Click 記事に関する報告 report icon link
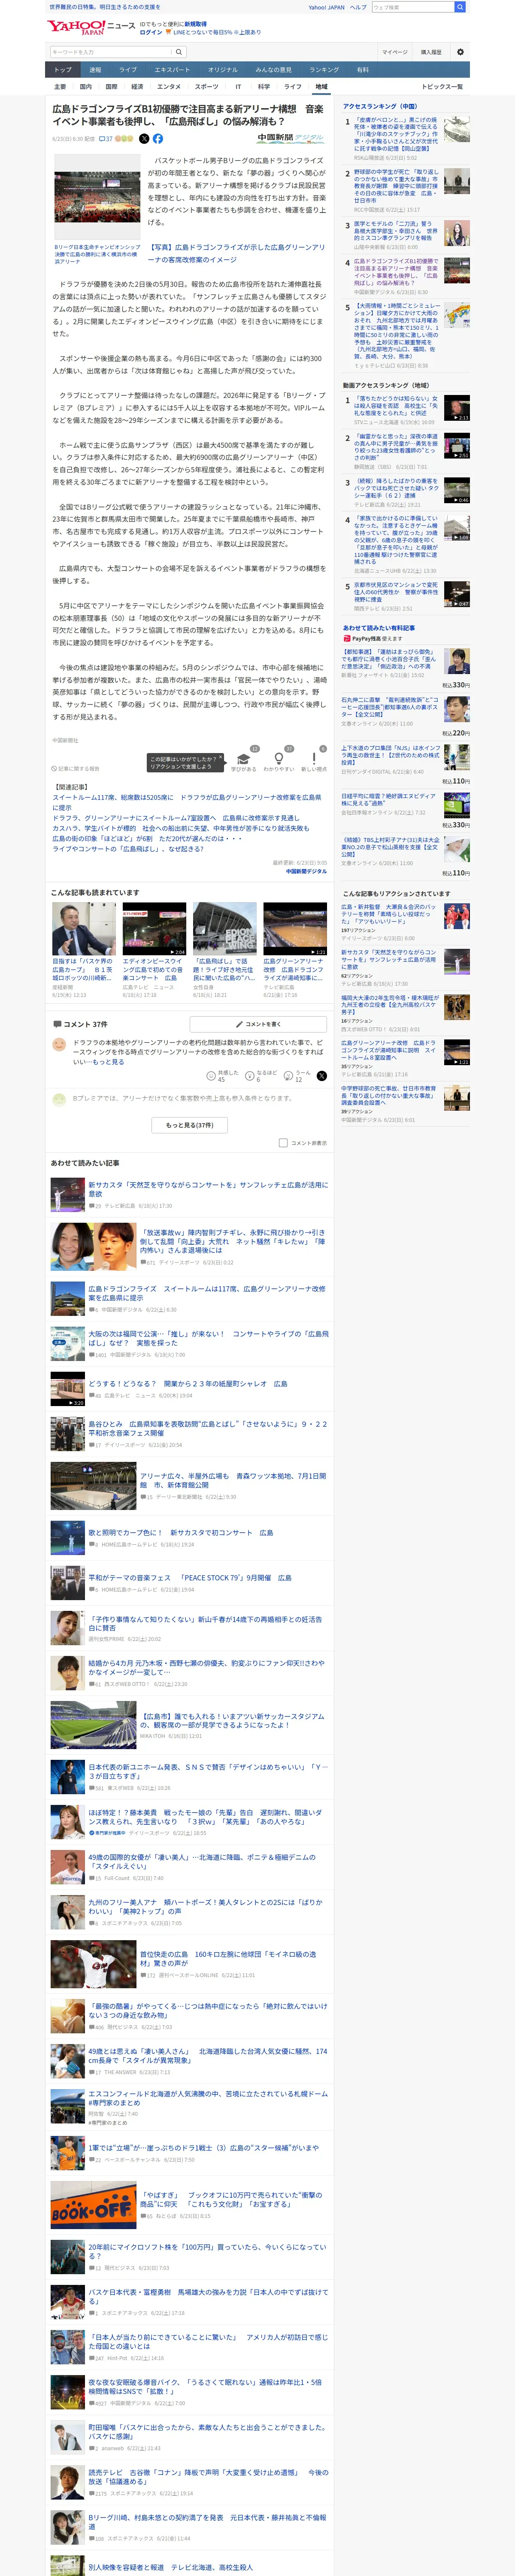This screenshot has width=515, height=2576. coord(76,769)
